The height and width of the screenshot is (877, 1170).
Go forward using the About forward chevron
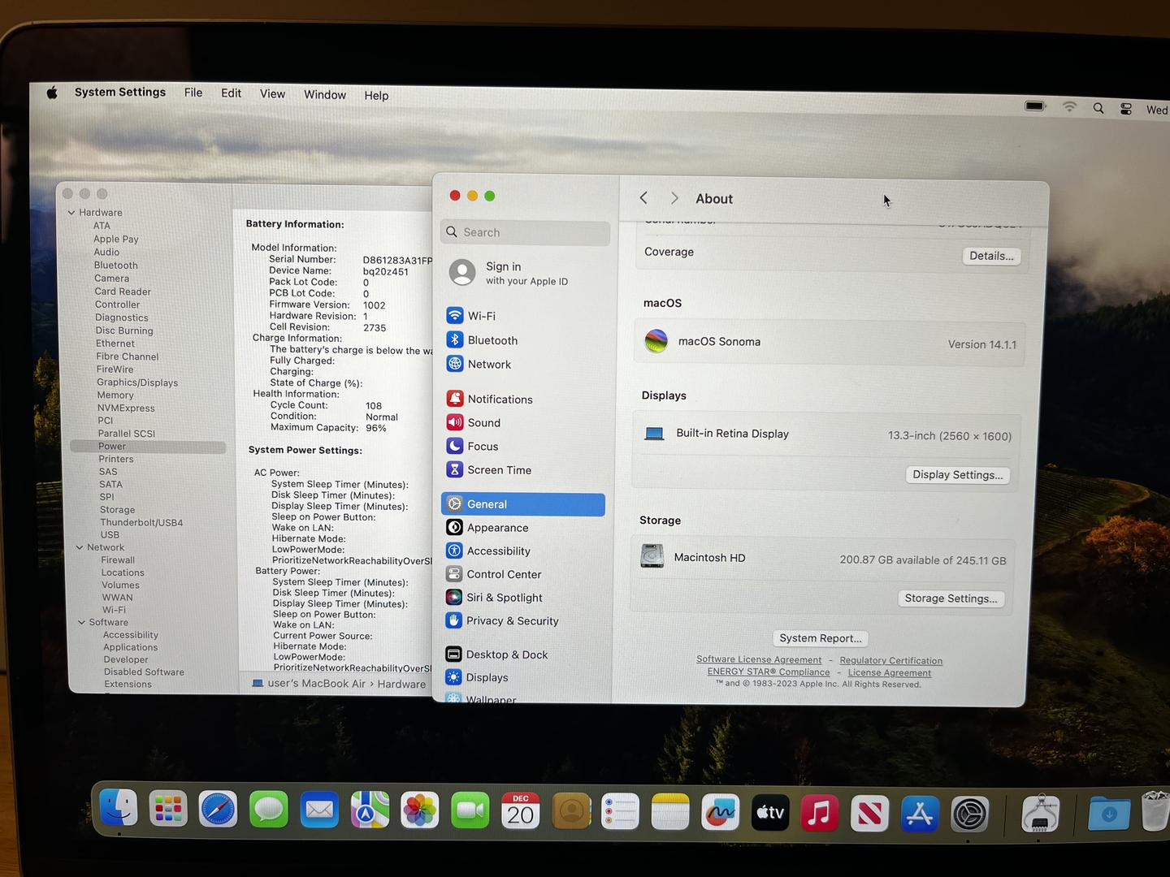(674, 198)
